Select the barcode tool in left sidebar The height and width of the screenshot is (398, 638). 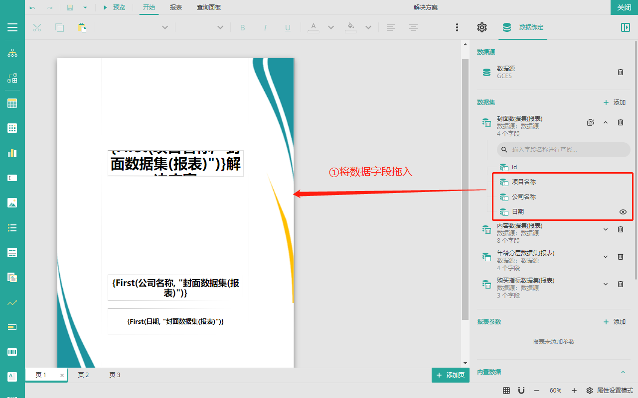pos(12,352)
